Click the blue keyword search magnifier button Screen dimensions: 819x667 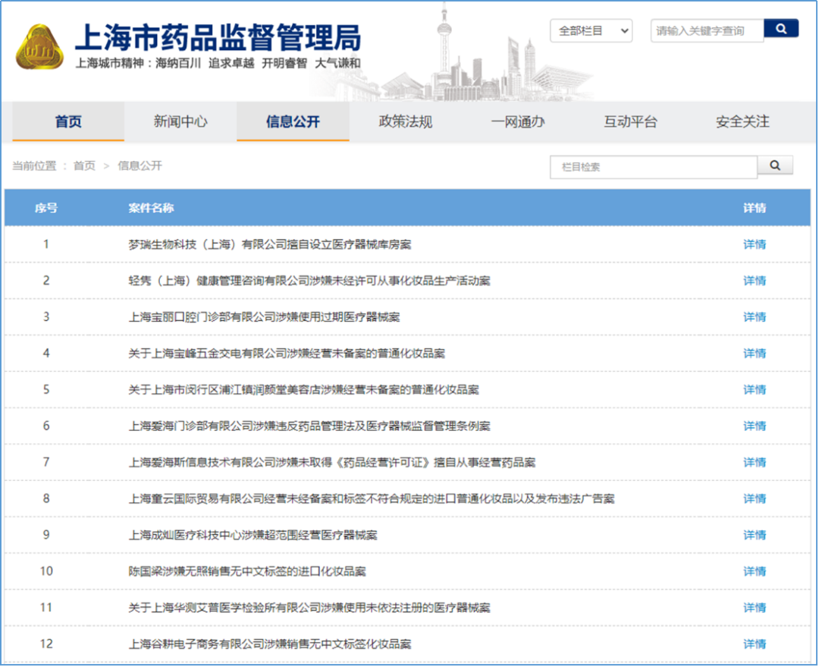(780, 30)
